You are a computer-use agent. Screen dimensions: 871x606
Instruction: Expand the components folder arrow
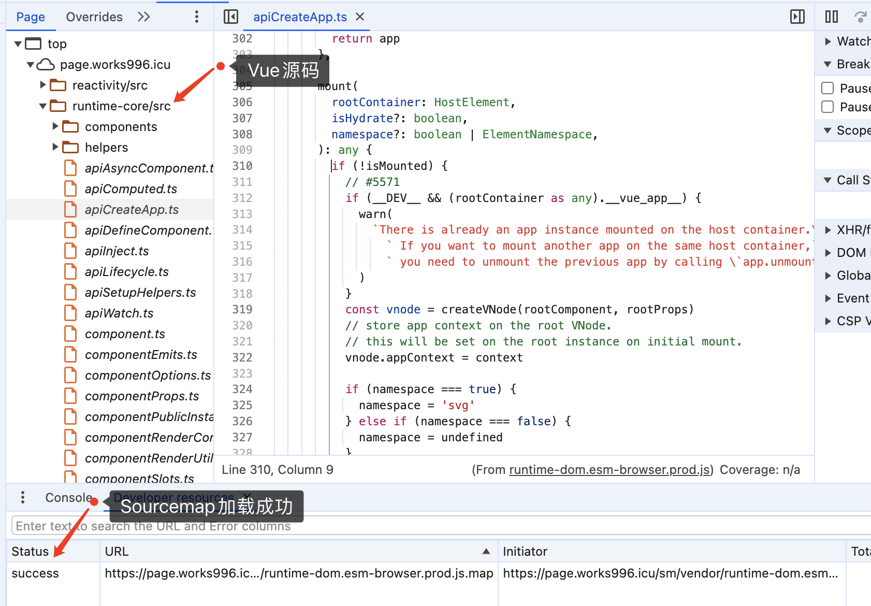[55, 126]
